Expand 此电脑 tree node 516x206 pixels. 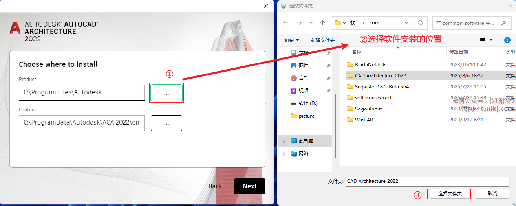pyautogui.click(x=284, y=141)
